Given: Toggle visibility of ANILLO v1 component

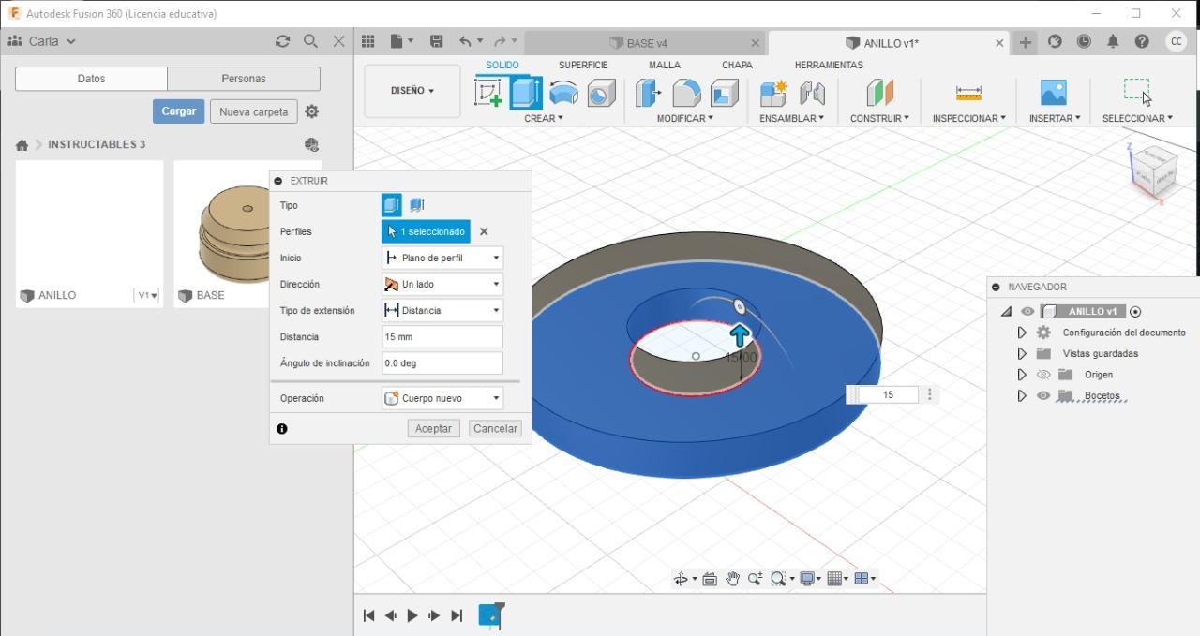Looking at the screenshot, I should (1027, 311).
